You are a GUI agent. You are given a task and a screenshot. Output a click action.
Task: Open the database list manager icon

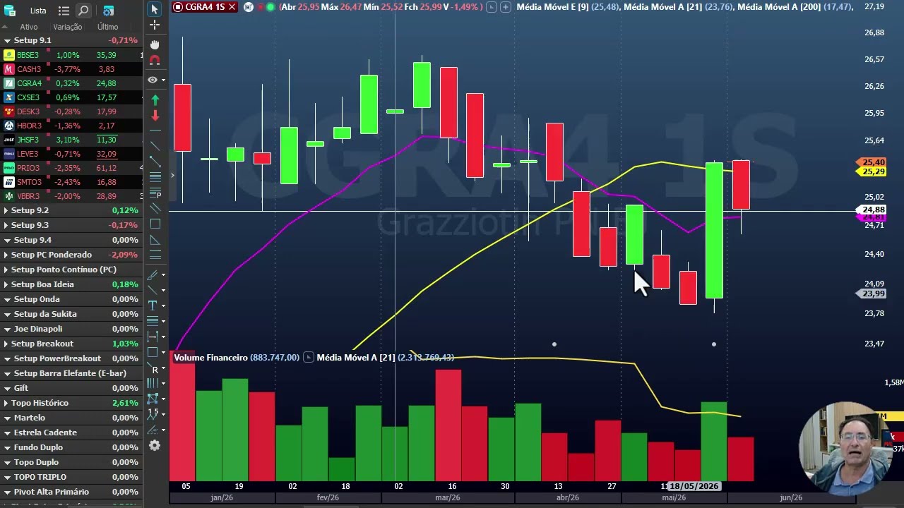pos(10,11)
